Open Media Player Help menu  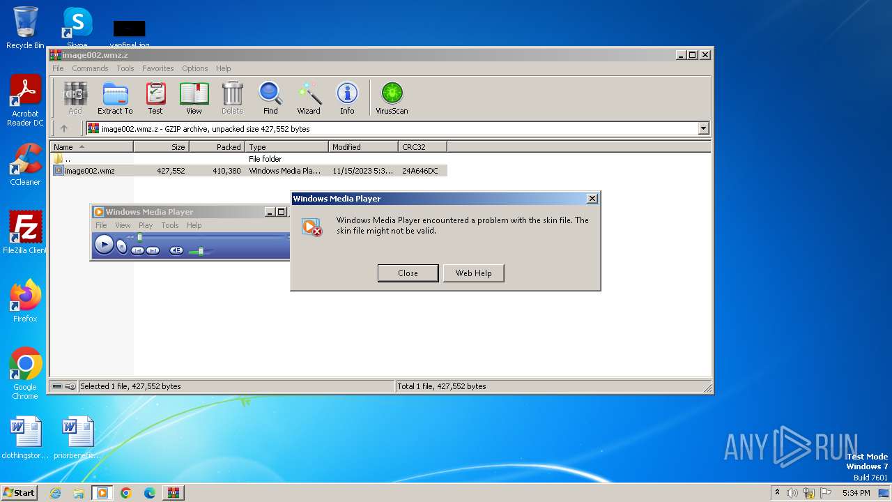tap(194, 225)
